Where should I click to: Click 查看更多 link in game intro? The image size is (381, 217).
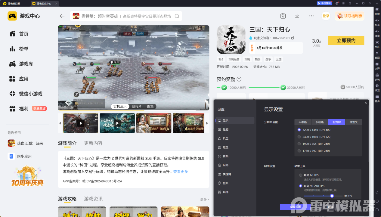[x=181, y=172]
